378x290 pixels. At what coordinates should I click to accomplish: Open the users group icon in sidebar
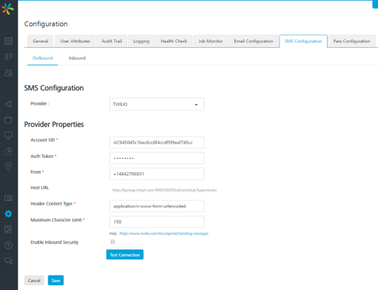pos(9,73)
